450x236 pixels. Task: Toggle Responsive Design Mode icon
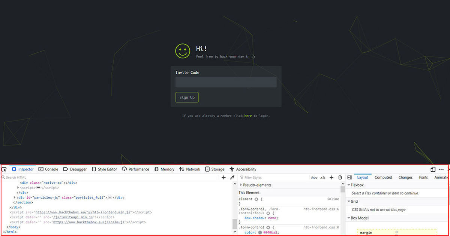pyautogui.click(x=433, y=169)
